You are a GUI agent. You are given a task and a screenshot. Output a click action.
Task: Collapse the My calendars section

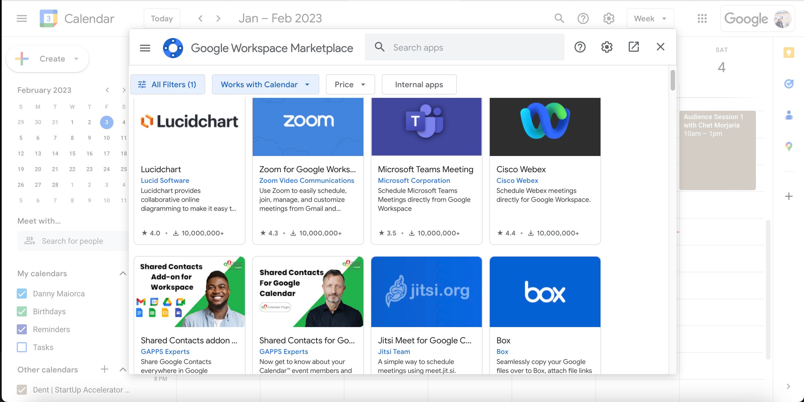(x=123, y=273)
